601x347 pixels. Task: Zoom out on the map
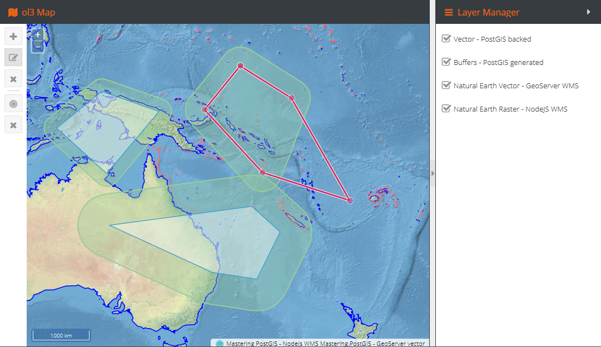pyautogui.click(x=37, y=46)
